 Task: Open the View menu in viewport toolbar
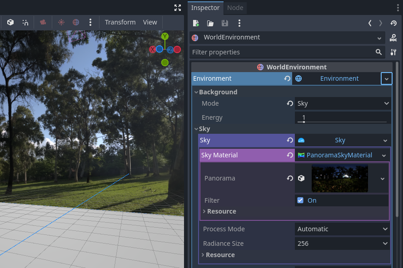click(150, 22)
